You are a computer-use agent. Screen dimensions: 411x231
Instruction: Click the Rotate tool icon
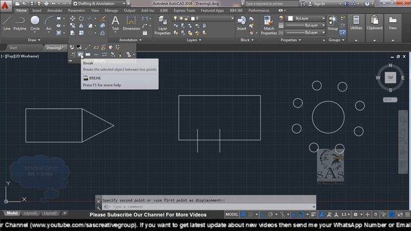82,19
